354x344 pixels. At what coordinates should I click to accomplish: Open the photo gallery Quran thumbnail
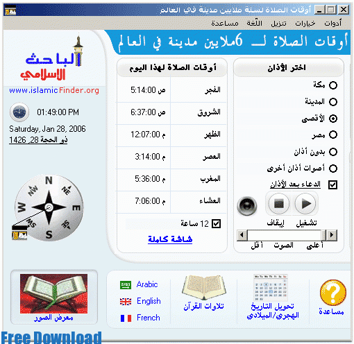[53, 293]
